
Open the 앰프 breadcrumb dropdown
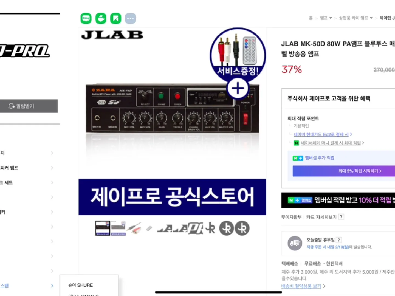pyautogui.click(x=326, y=18)
